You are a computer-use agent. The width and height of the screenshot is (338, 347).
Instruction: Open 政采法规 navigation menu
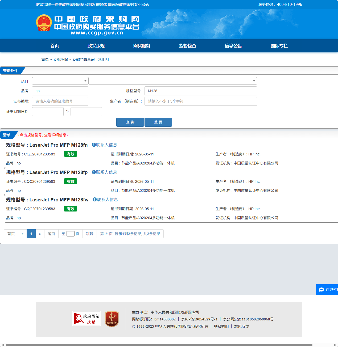tap(96, 46)
